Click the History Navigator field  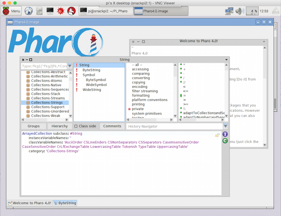[174, 126]
